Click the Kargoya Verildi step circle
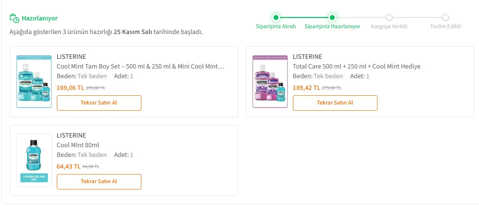479x207 pixels. [x=389, y=17]
